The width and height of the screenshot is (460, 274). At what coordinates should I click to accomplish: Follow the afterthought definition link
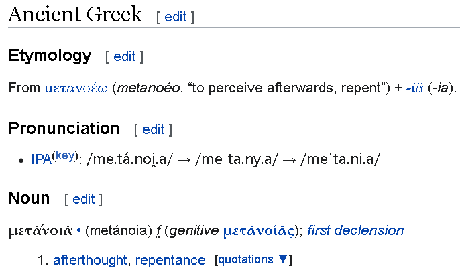pos(91,260)
